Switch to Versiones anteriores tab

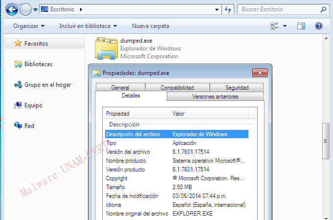click(x=215, y=97)
